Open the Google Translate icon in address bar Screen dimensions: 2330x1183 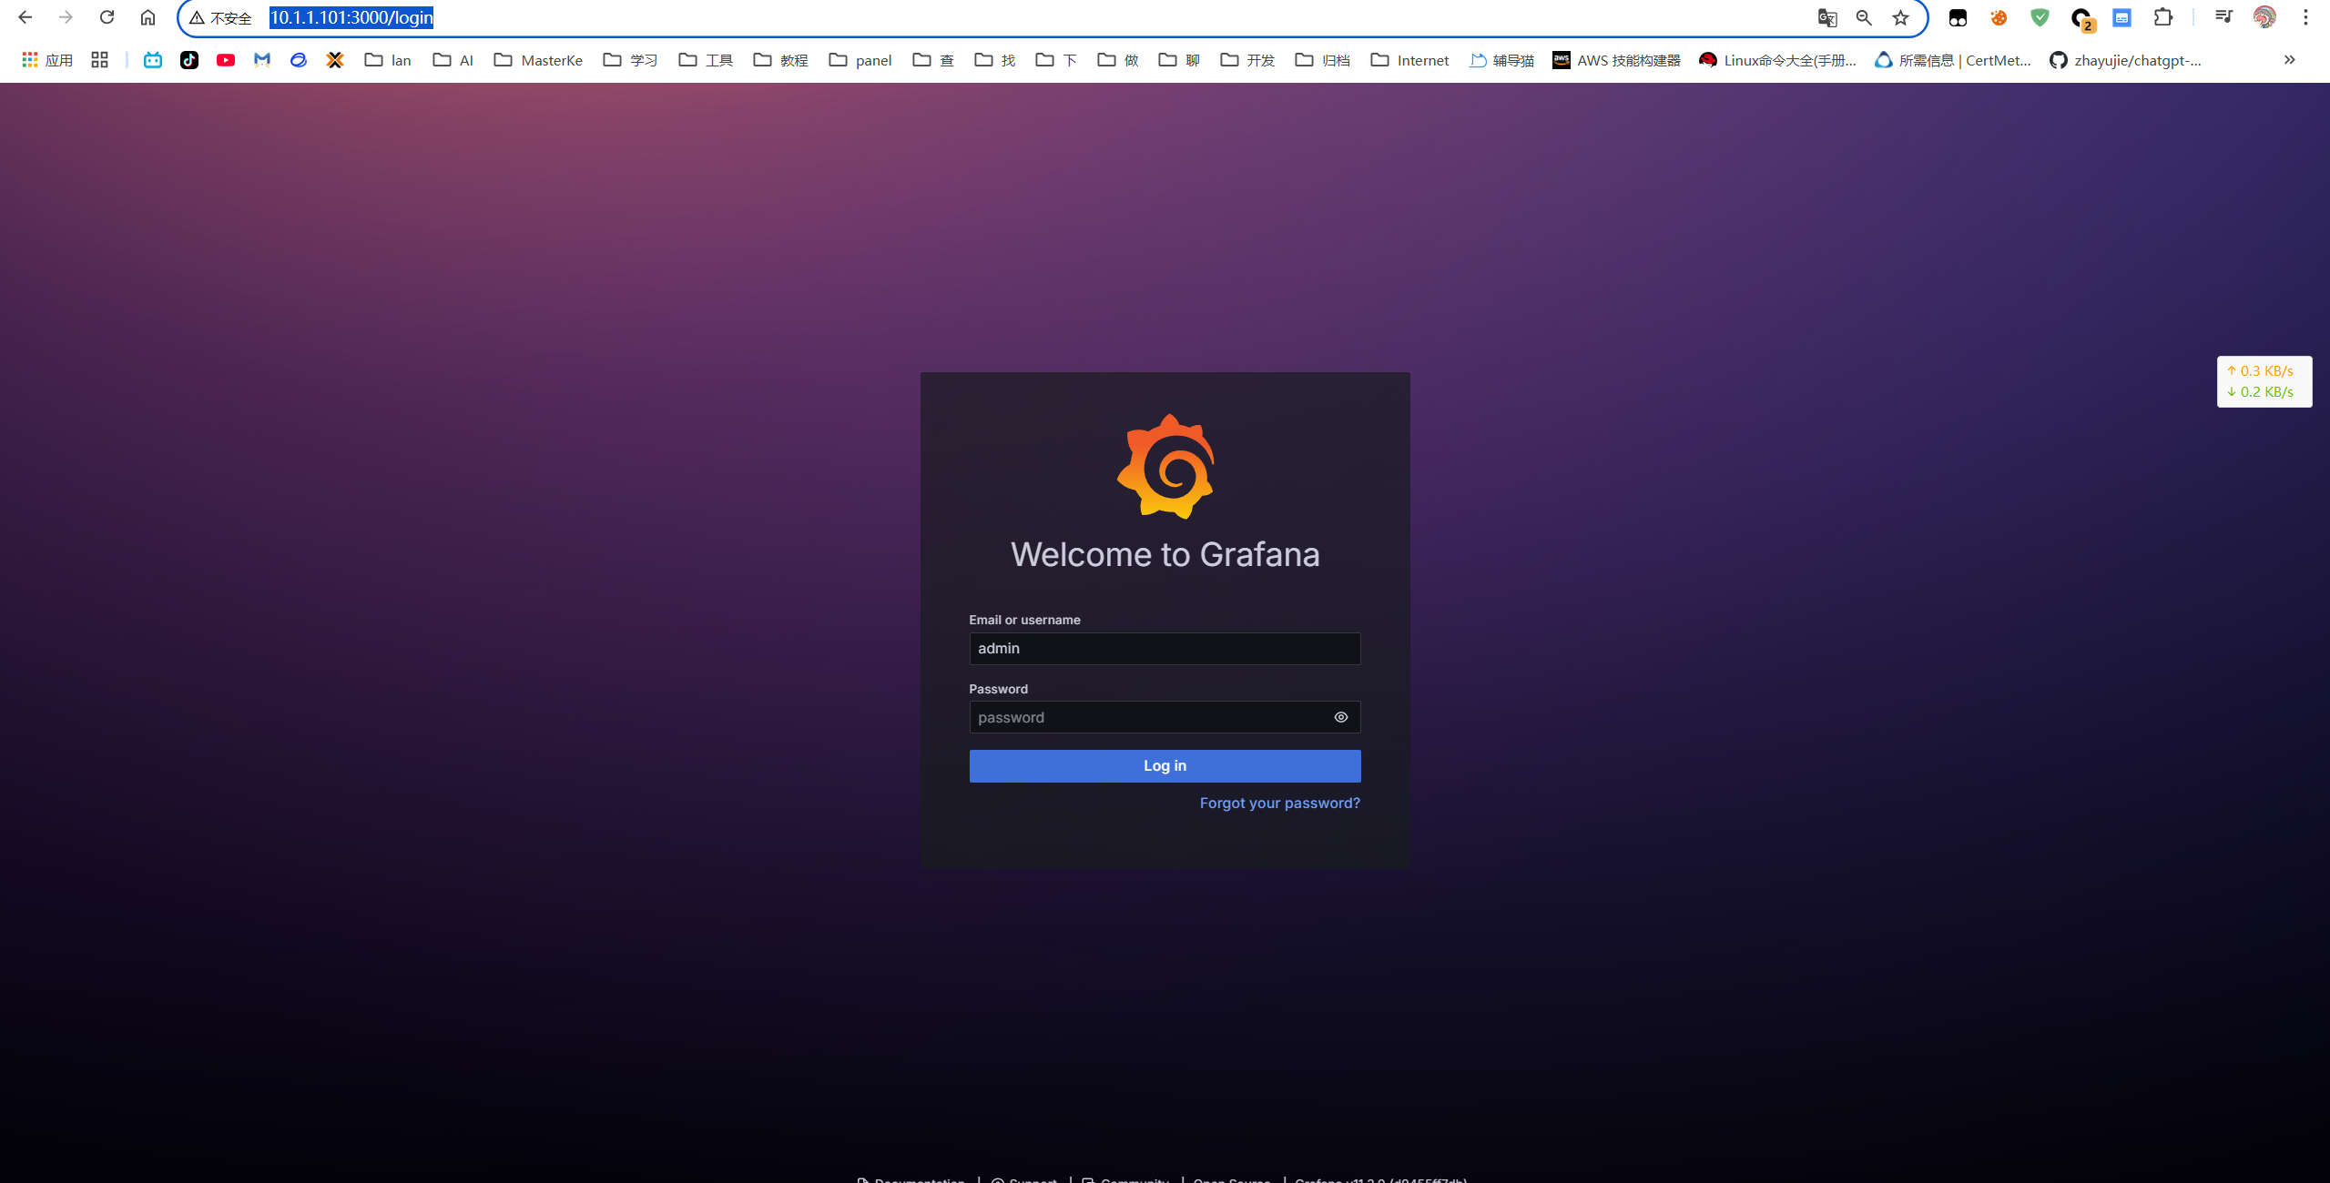tap(1826, 17)
